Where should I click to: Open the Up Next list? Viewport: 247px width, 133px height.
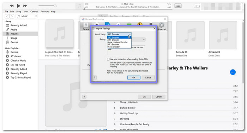coord(178,6)
